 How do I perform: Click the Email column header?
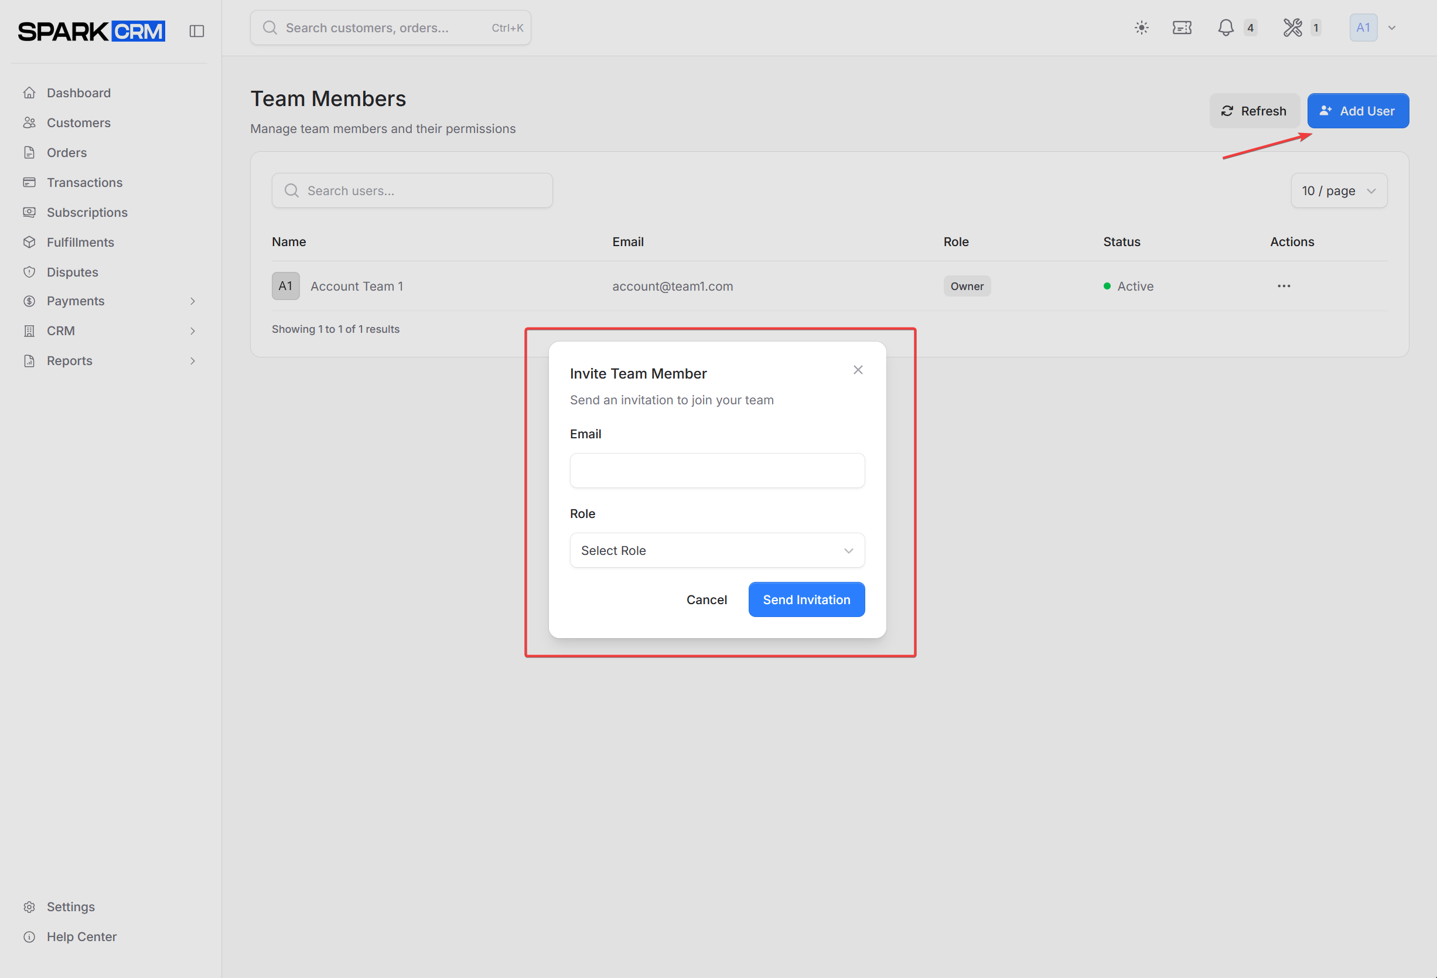coord(628,242)
